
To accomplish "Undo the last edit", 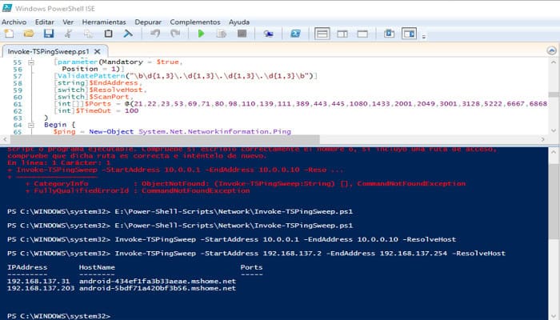I will (155, 34).
